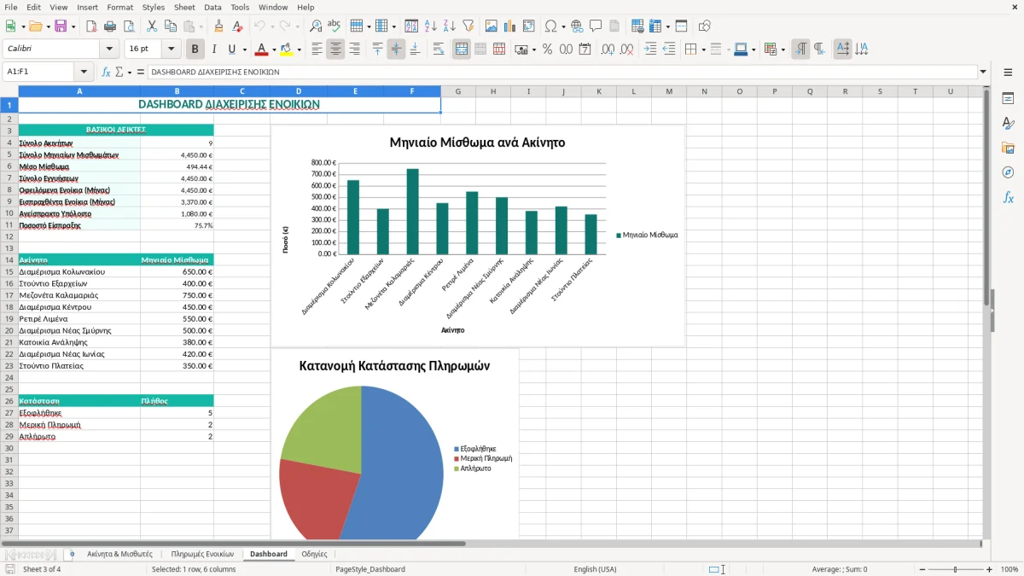Screen dimensions: 1024x576
Task: Click the Print icon
Action: 110,26
